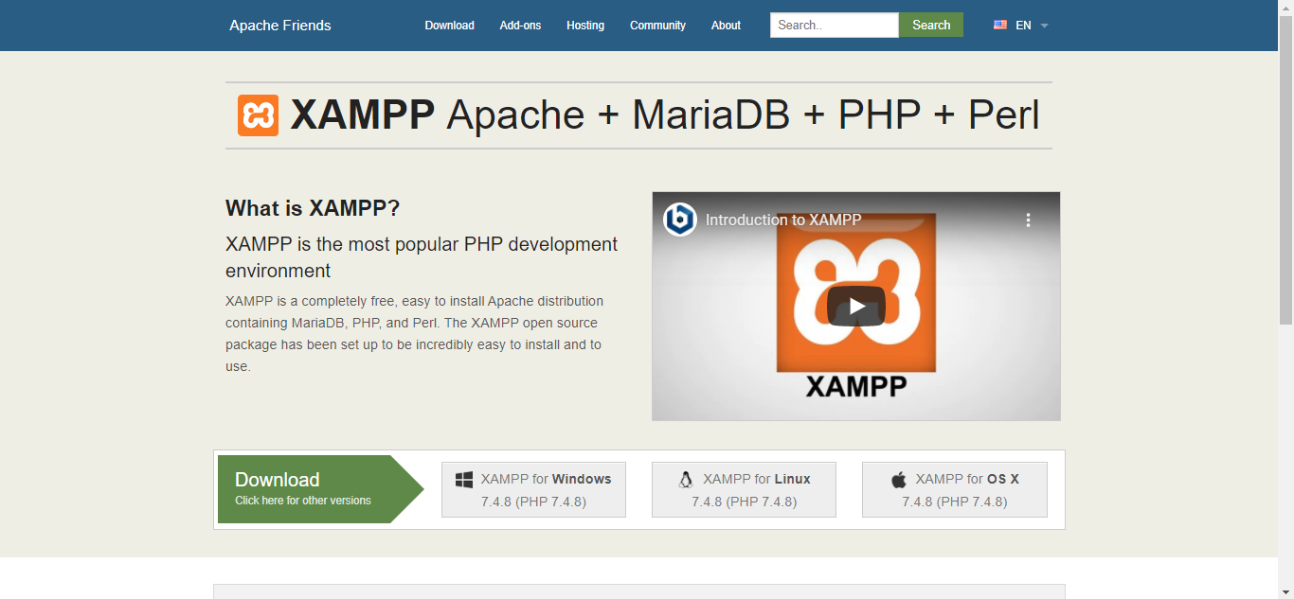The width and height of the screenshot is (1294, 599).
Task: Click the "What is XAMPP?" heading
Action: [313, 208]
